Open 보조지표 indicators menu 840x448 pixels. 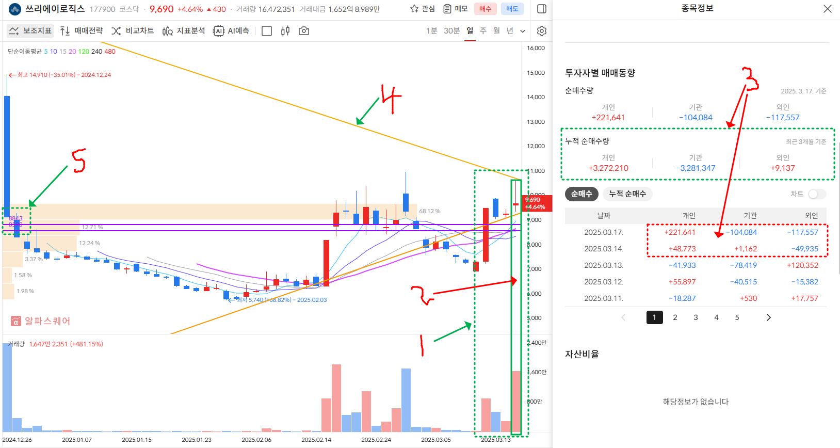point(30,31)
